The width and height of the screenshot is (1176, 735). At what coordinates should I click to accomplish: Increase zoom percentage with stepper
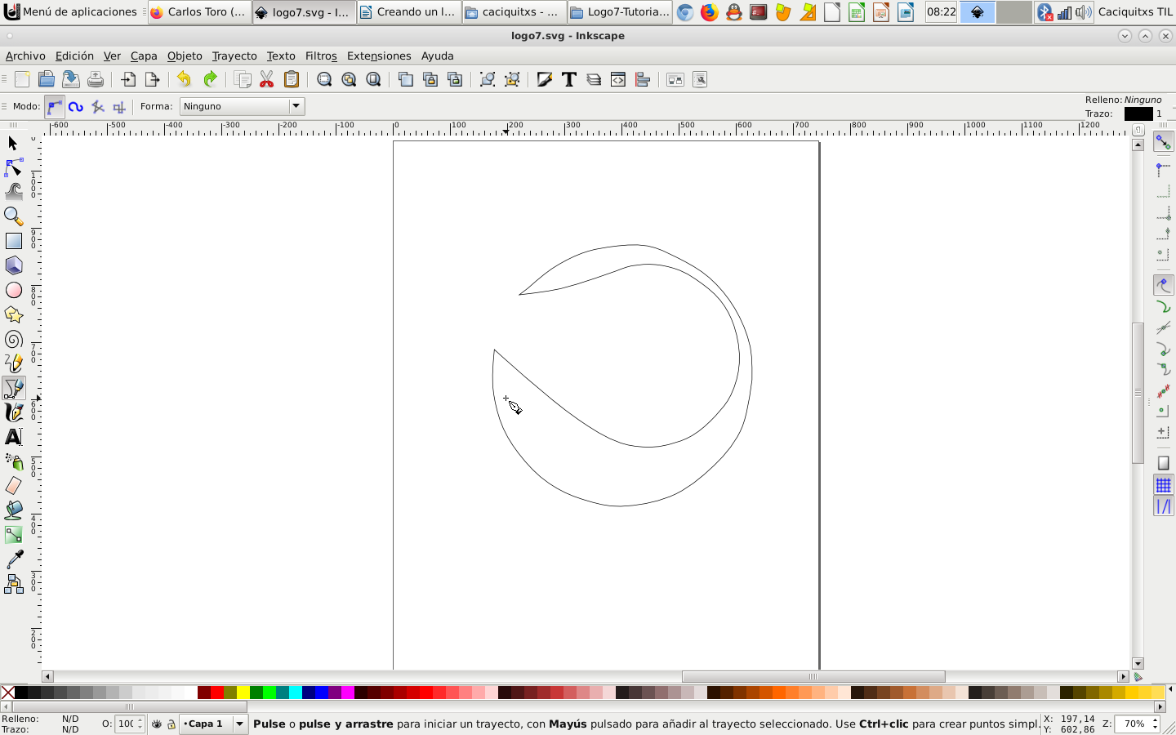coord(1155,720)
